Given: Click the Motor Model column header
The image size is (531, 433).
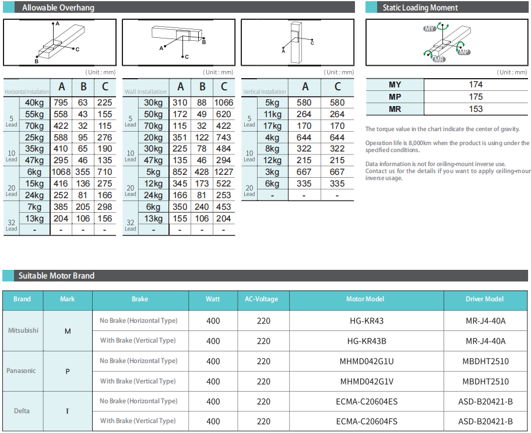Looking at the screenshot, I should [365, 299].
